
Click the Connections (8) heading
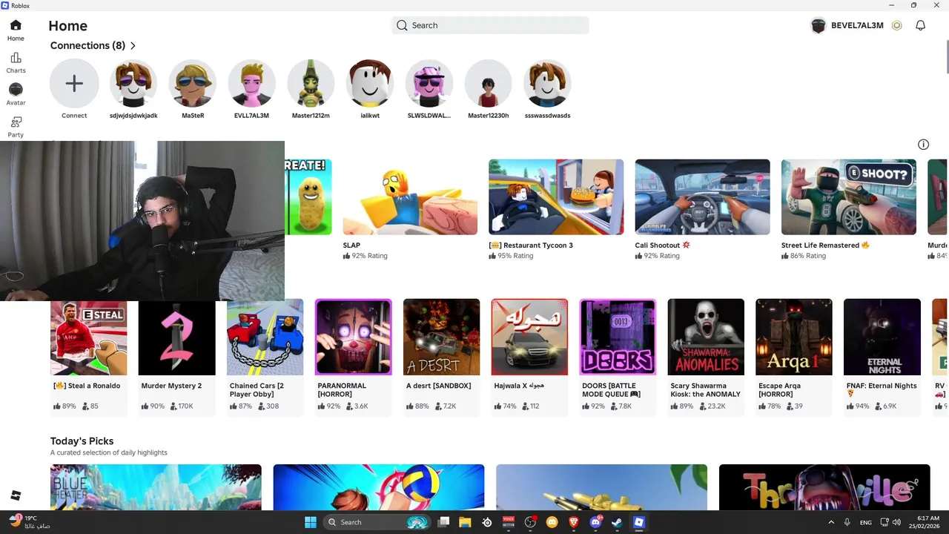(x=87, y=46)
